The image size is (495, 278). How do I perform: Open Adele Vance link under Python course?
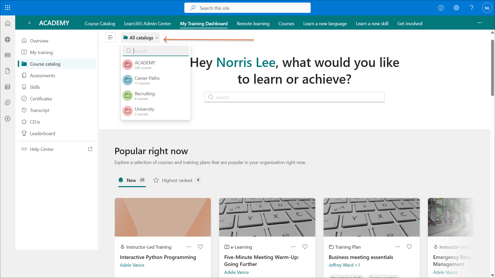point(132,265)
